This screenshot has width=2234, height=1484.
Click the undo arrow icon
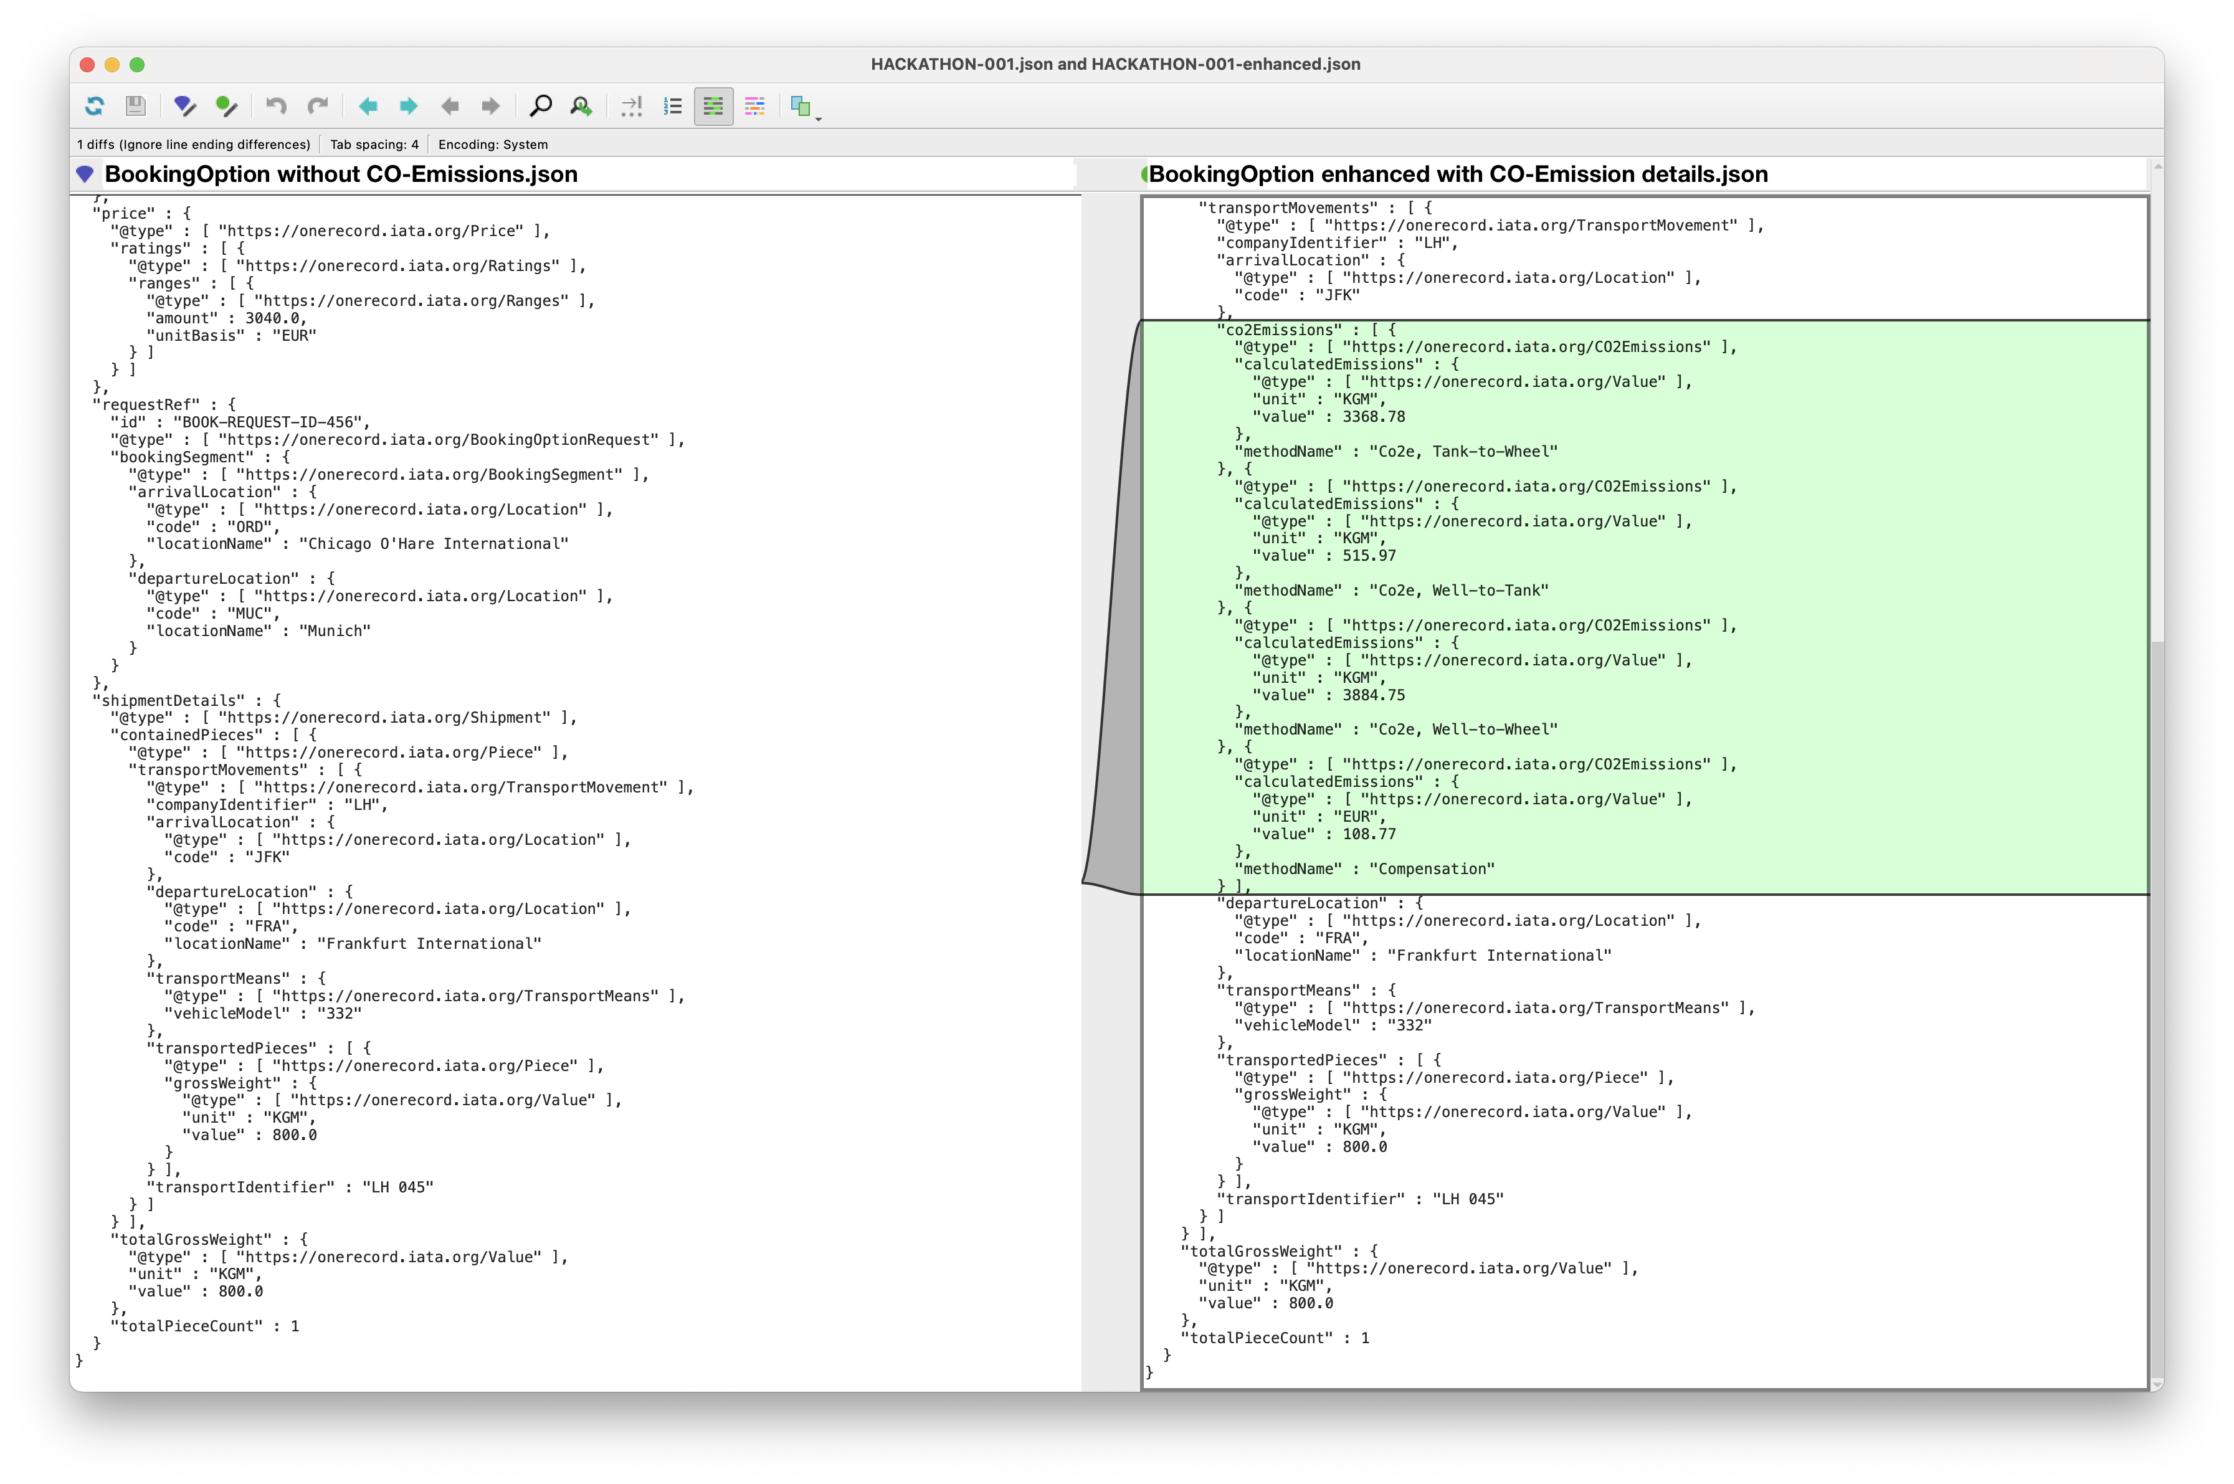(277, 106)
